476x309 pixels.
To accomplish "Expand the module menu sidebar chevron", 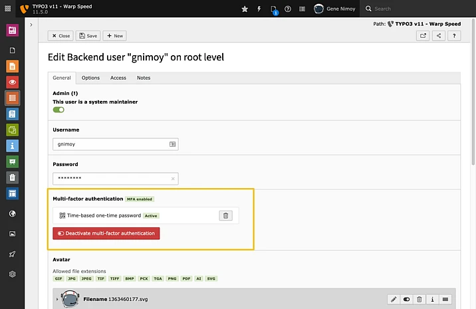I will click(x=31, y=25).
